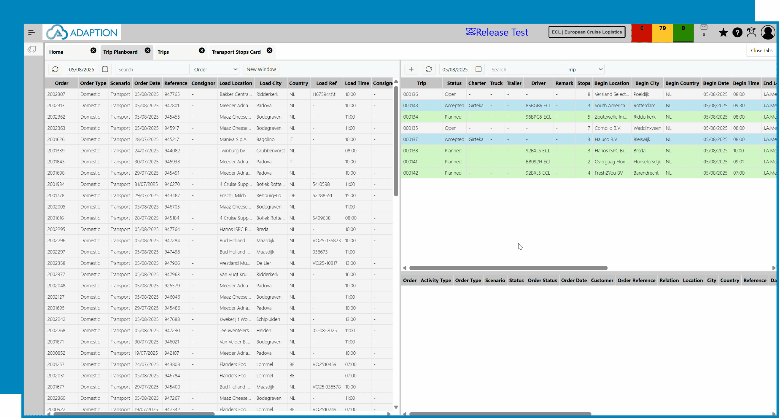Click the trips panel Search field
This screenshot has height=418, width=779.
(x=525, y=69)
